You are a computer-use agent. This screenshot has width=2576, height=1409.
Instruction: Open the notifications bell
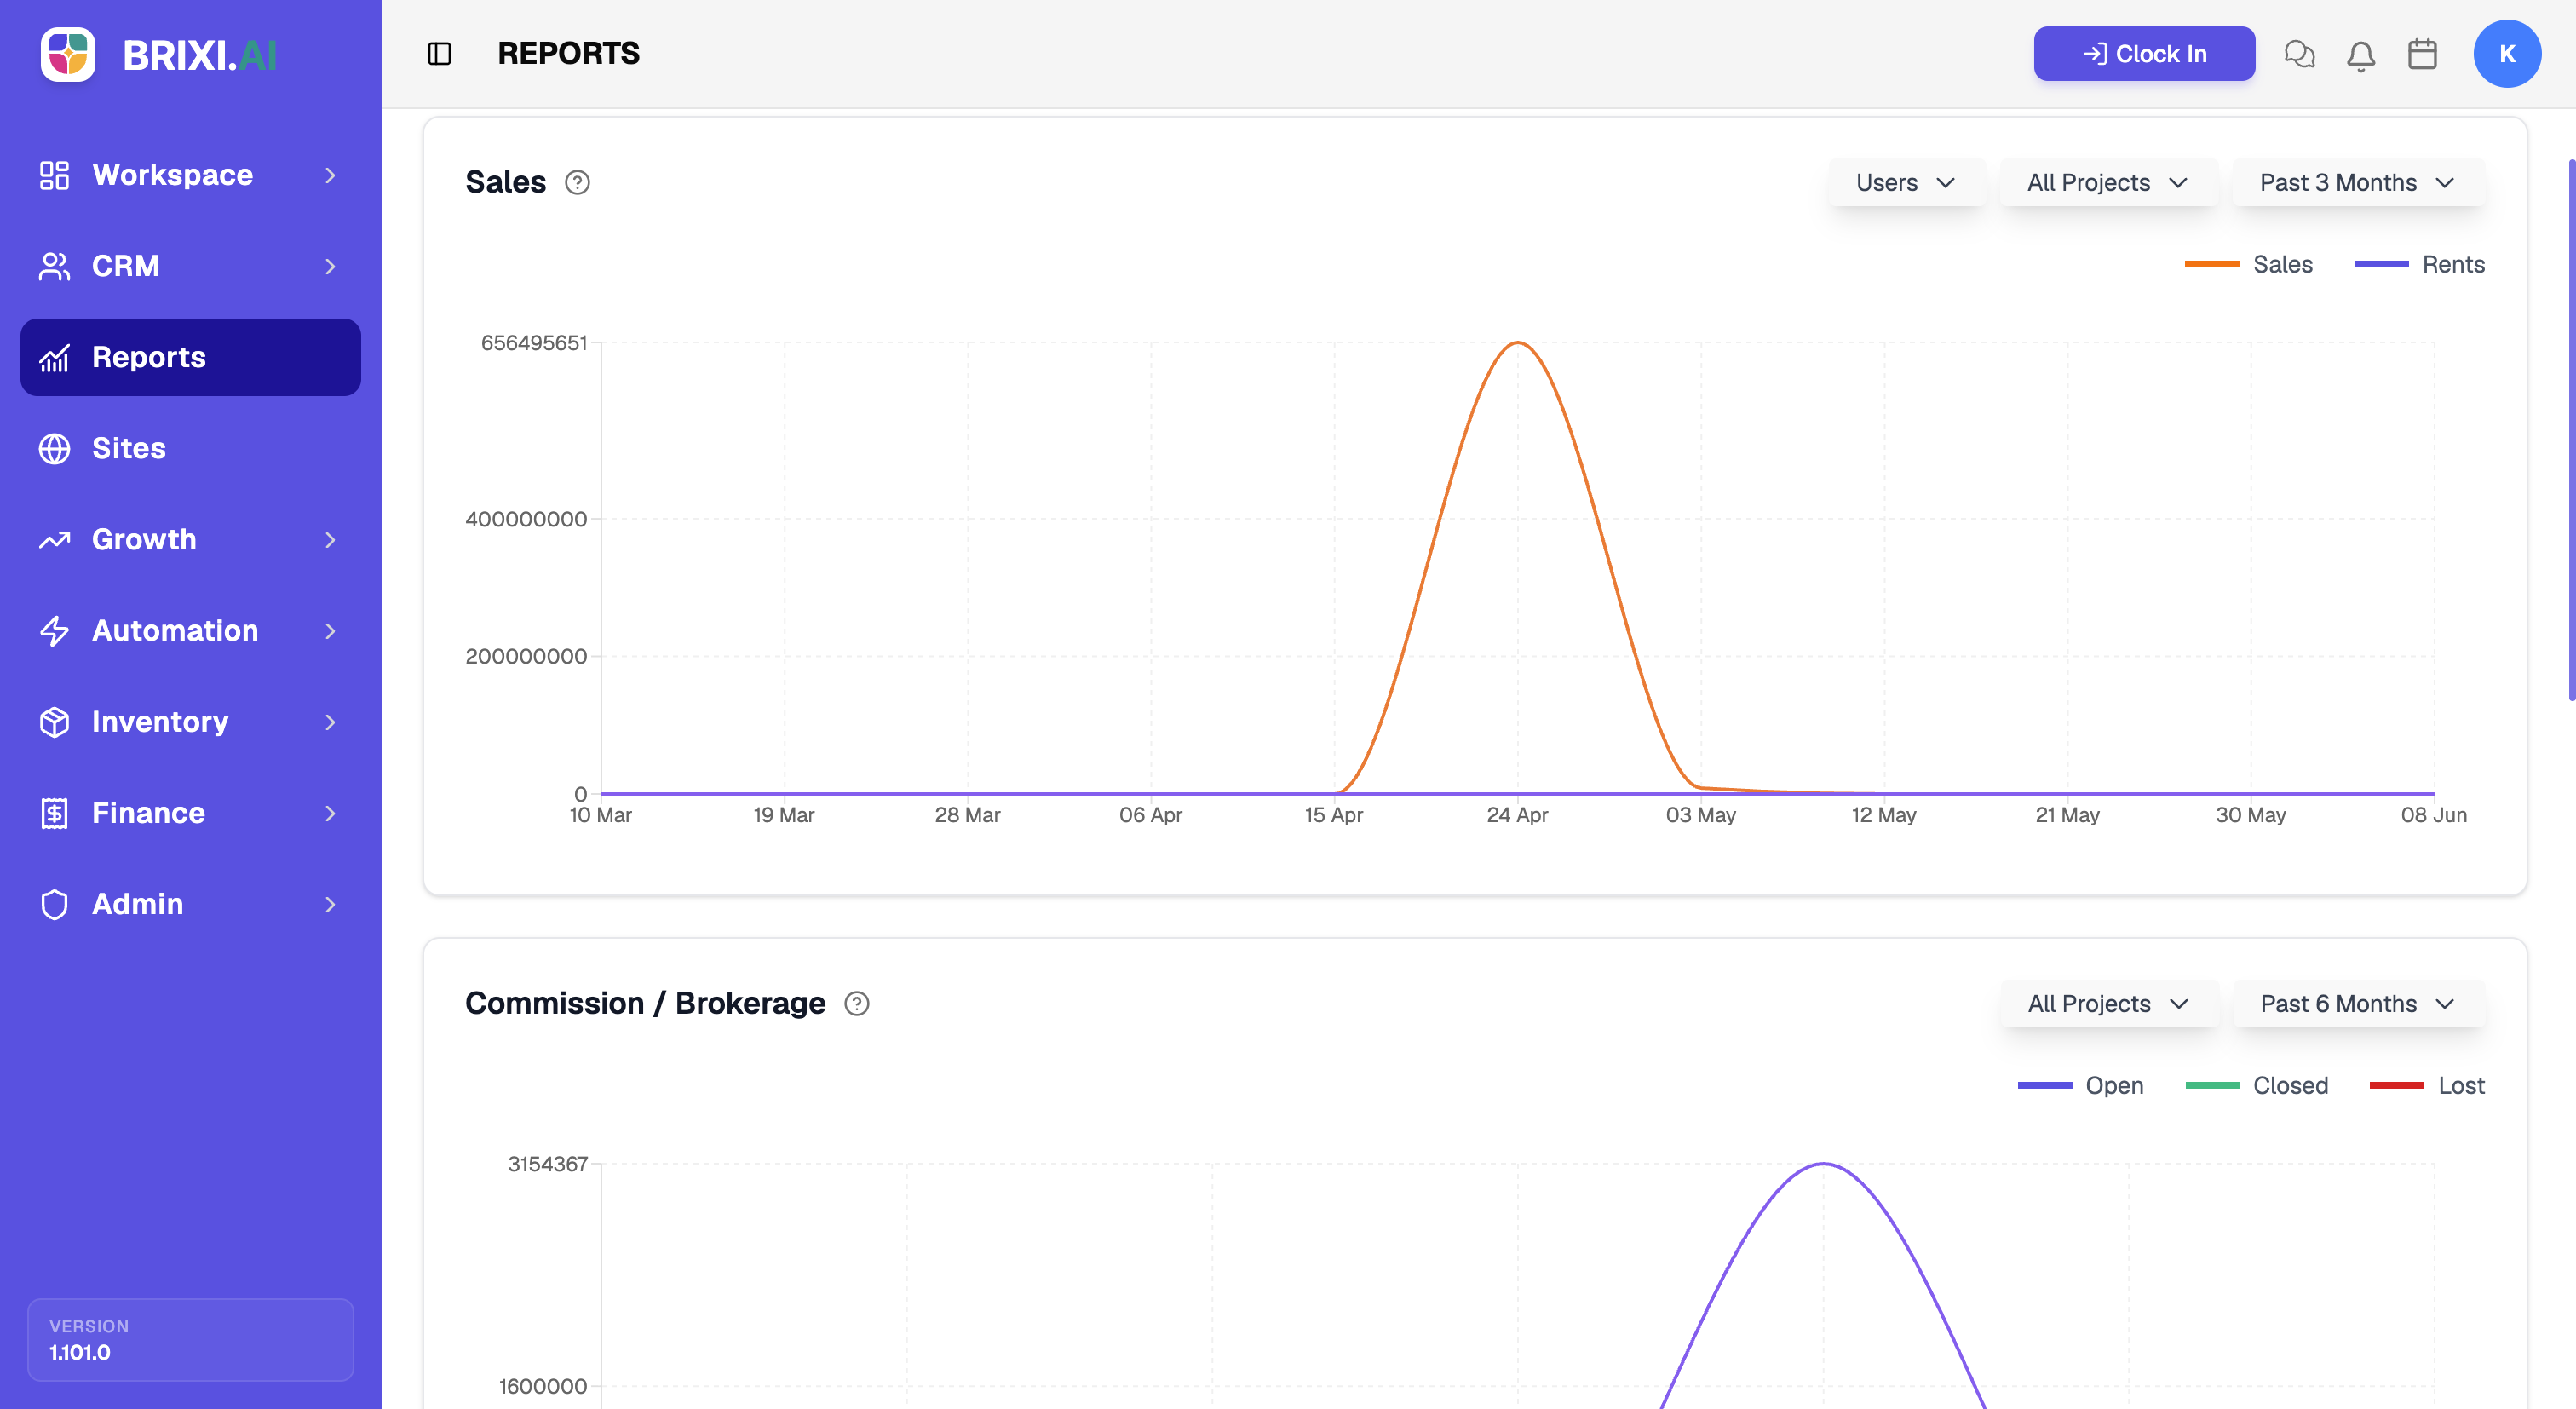click(2360, 55)
